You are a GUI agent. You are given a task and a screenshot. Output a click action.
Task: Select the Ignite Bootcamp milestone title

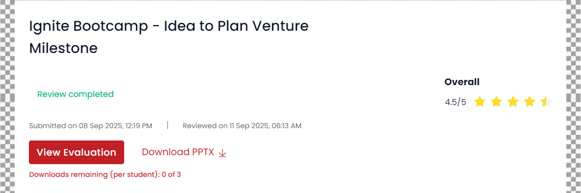(169, 36)
